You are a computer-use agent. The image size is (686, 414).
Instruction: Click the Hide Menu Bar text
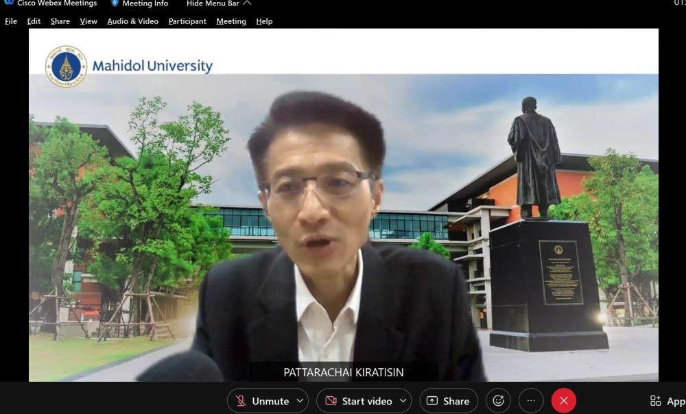click(x=213, y=3)
